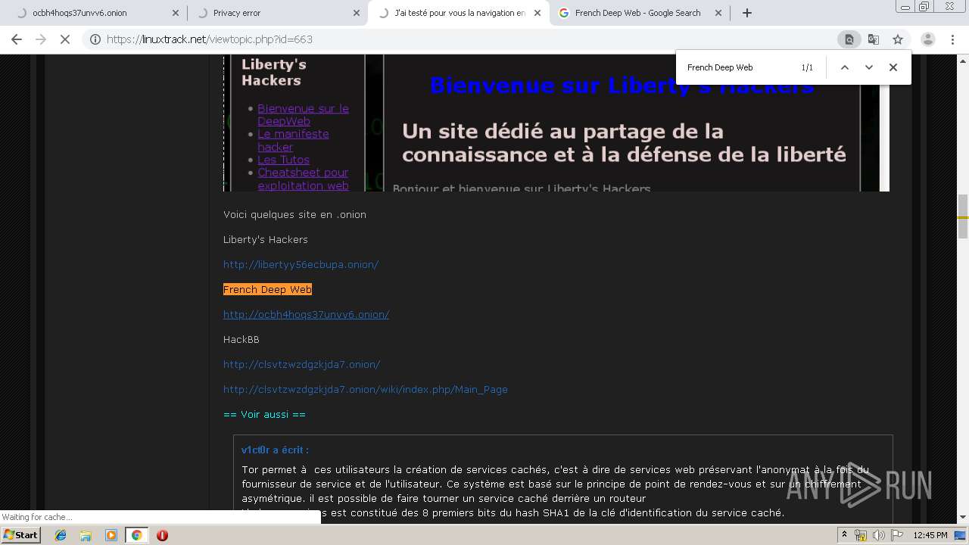The image size is (969, 545).
Task: Open the red Opera taskbar icon
Action: point(162,535)
